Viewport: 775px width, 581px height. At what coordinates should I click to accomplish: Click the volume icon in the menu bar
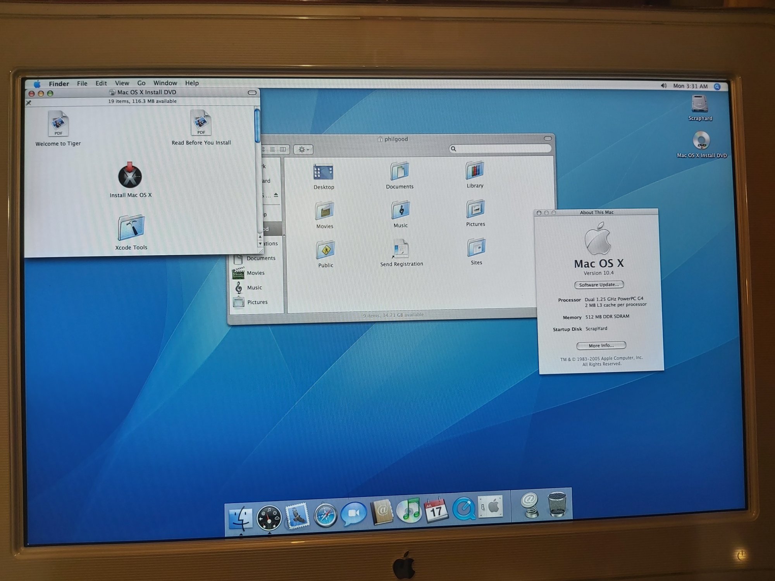coord(663,86)
